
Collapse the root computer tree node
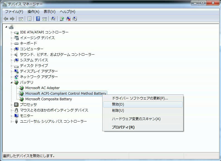tap(6, 27)
